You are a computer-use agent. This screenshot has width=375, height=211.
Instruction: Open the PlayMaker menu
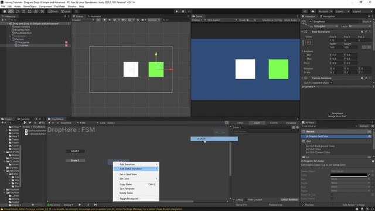pyautogui.click(x=60, y=6)
